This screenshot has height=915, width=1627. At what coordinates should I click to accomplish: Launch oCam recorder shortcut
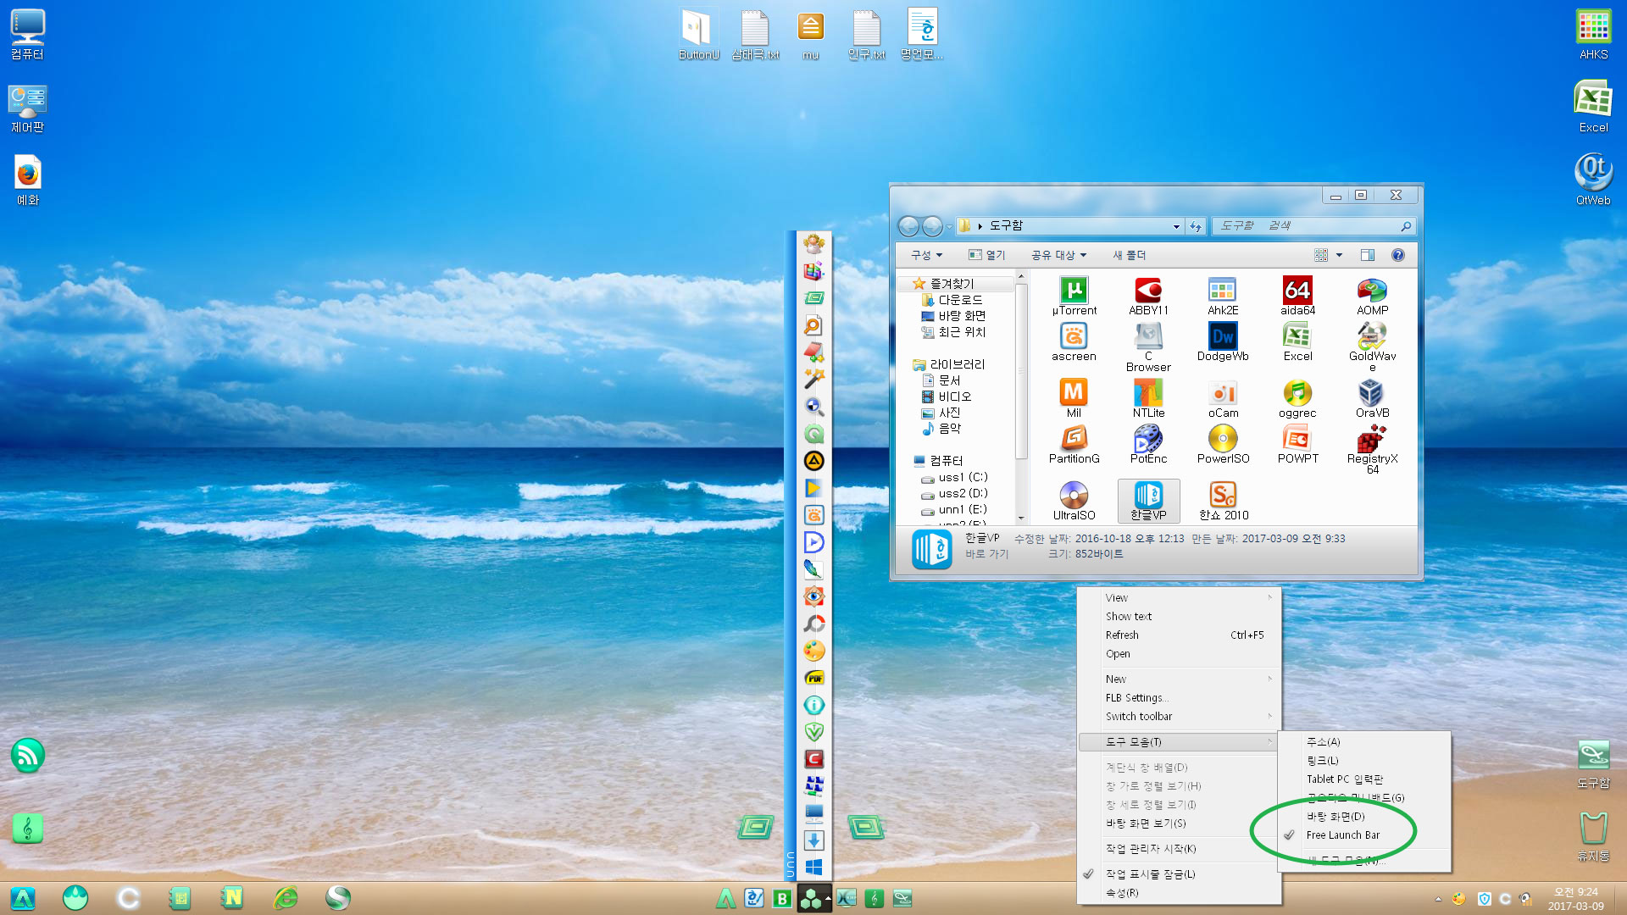coord(1223,398)
